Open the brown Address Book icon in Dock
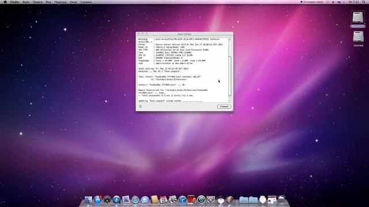The image size is (369, 207). click(154, 200)
